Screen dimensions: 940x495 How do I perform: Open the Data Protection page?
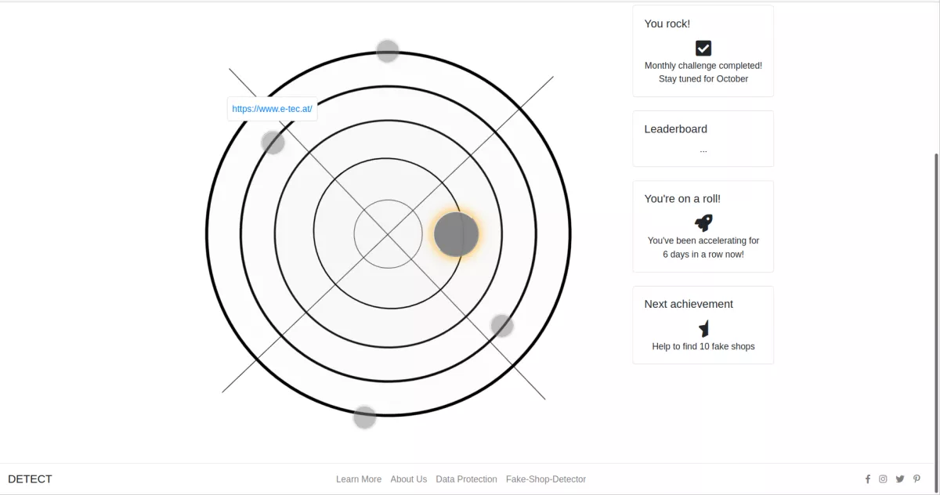[x=466, y=479]
